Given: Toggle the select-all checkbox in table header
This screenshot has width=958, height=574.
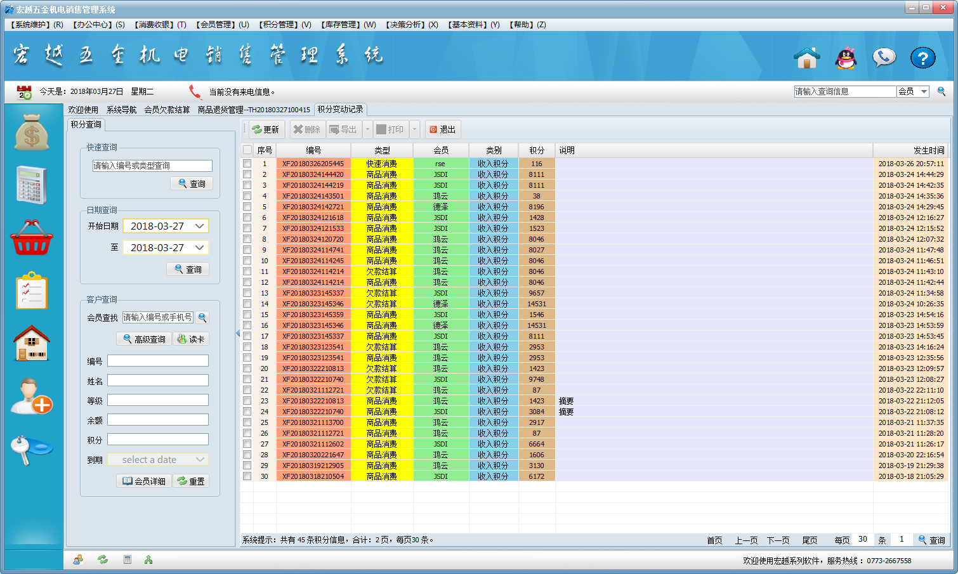Looking at the screenshot, I should [x=247, y=150].
